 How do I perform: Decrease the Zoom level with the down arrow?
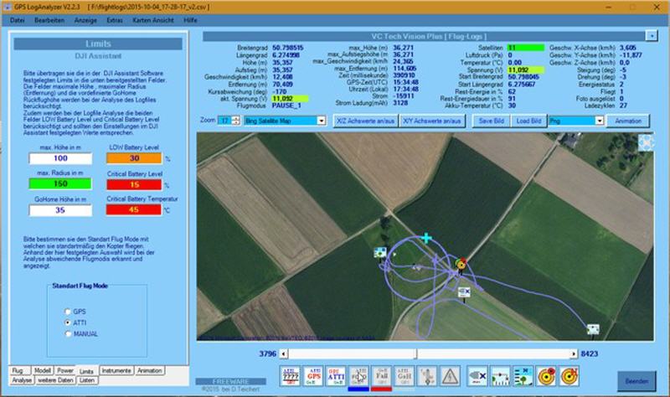[x=235, y=123]
